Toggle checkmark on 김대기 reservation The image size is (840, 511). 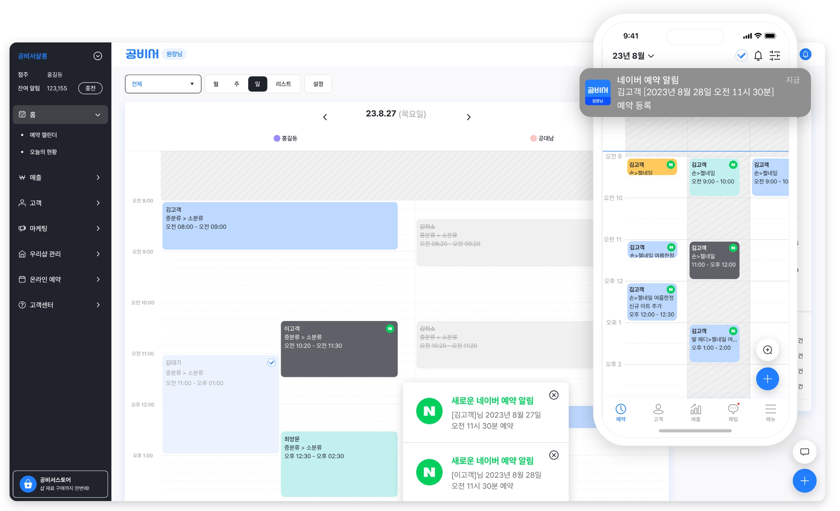coord(271,363)
